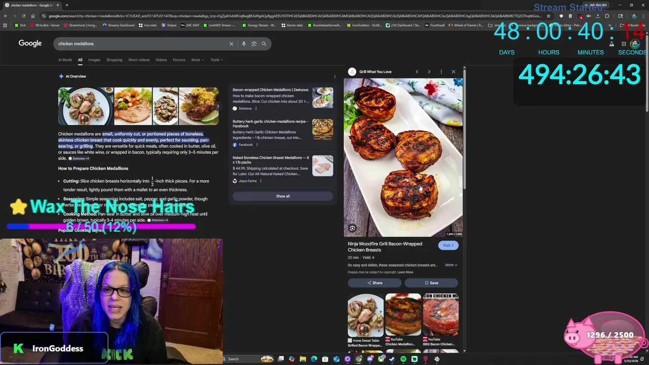
Task: Open Buttery herb garlic chicken medallions recipe link
Action: (x=270, y=124)
